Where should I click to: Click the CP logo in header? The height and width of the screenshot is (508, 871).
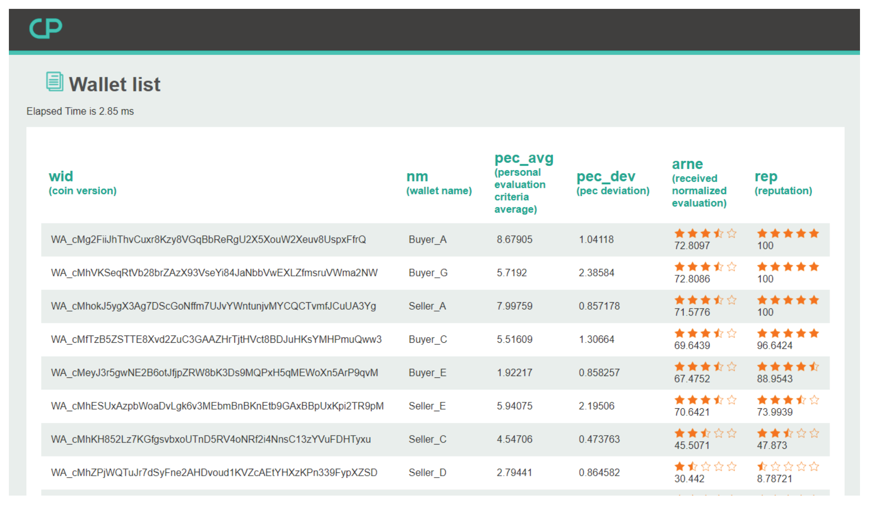[45, 28]
